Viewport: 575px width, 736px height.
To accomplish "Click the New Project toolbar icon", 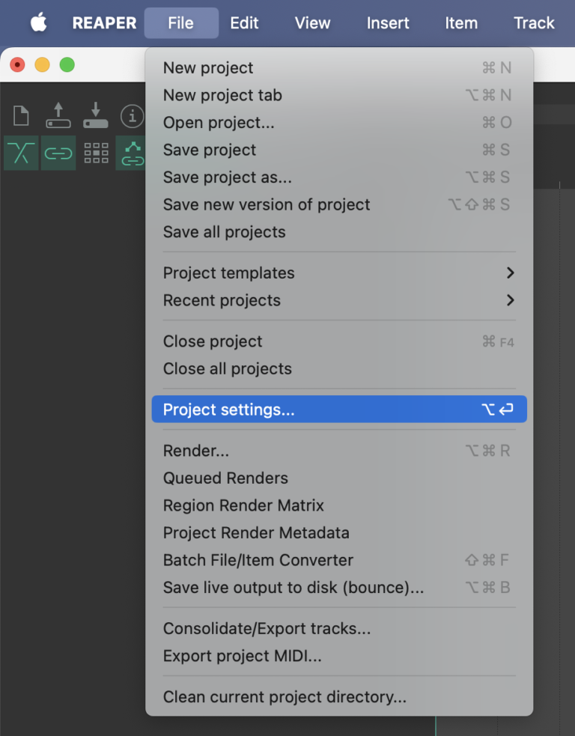I will click(21, 115).
